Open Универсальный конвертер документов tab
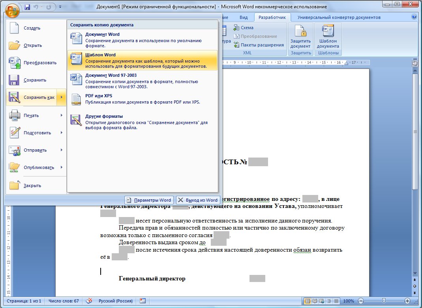The image size is (422, 308). (339, 17)
